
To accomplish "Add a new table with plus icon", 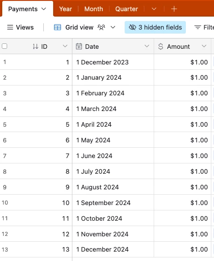I will pyautogui.click(x=174, y=9).
